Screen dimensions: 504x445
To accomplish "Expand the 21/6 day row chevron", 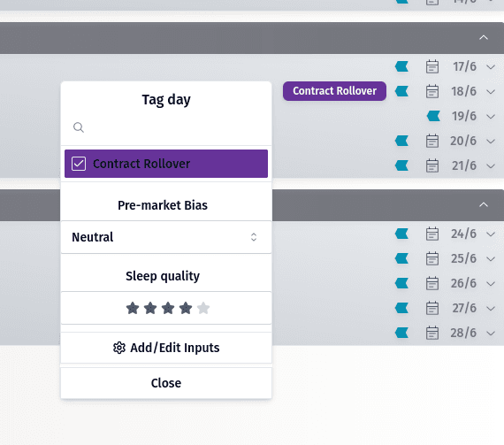I will click(x=491, y=166).
